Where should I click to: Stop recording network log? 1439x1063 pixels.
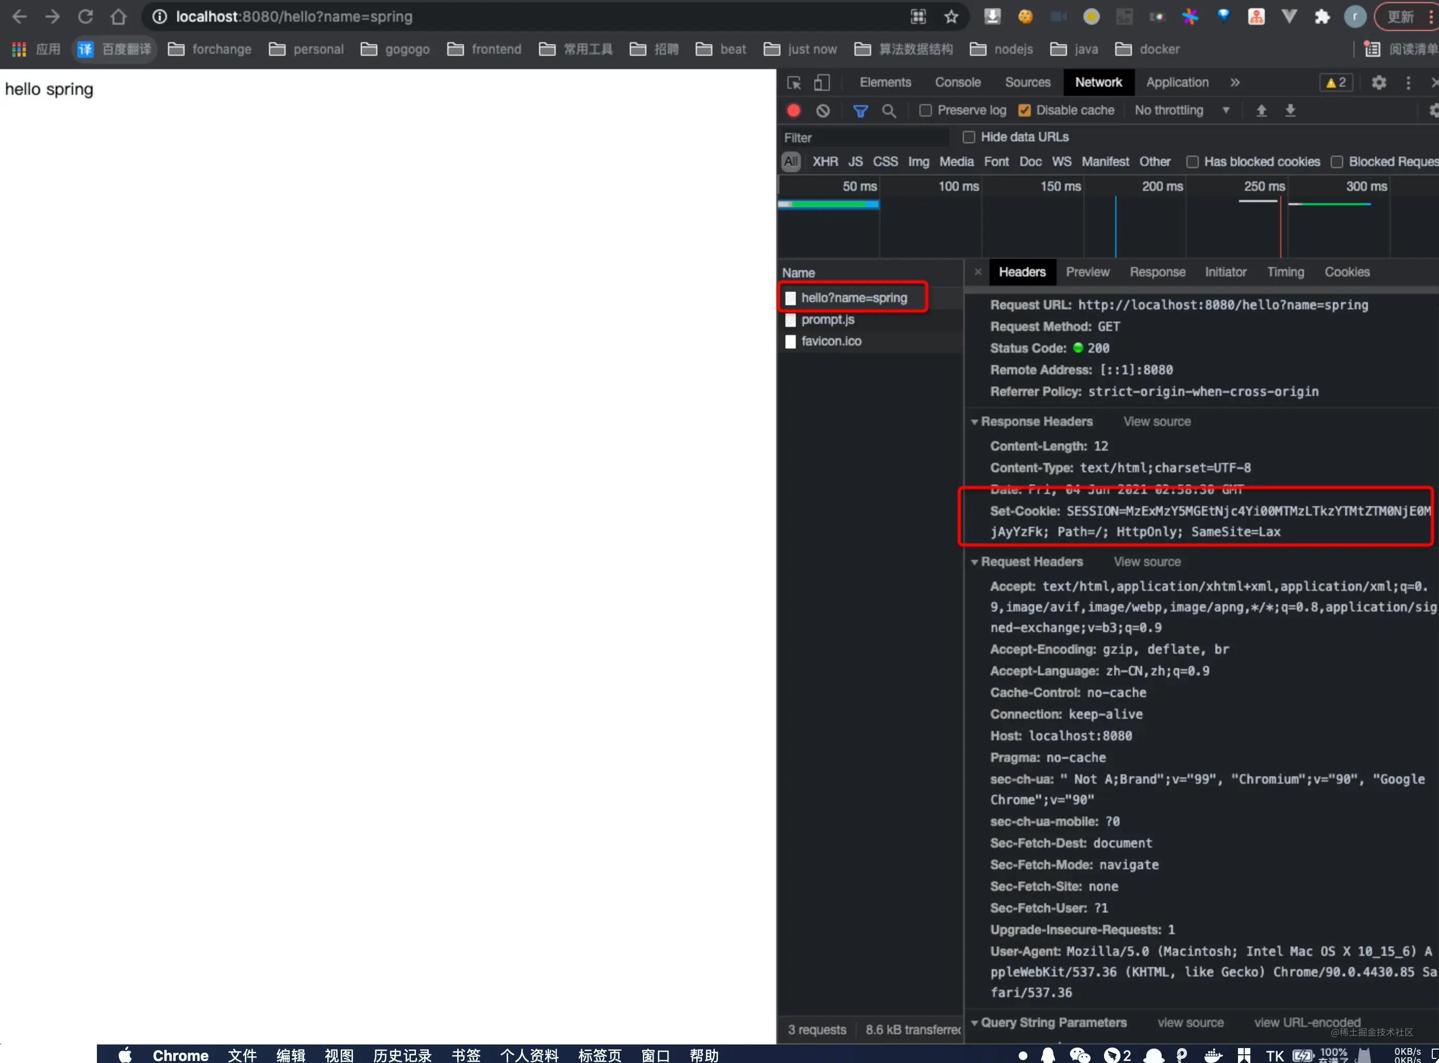coord(793,111)
